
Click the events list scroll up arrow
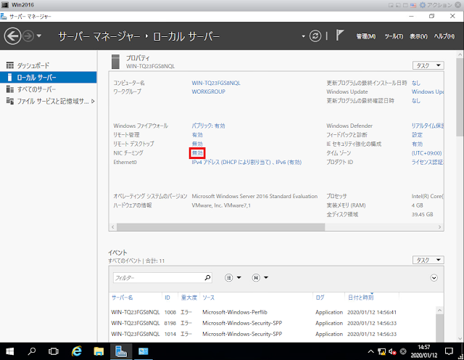pyautogui.click(x=440, y=310)
